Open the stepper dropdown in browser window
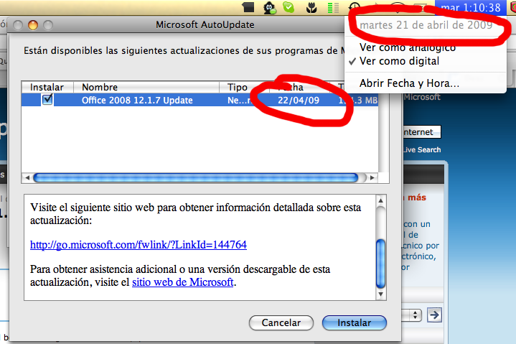Image resolution: width=516 pixels, height=344 pixels. click(x=416, y=315)
